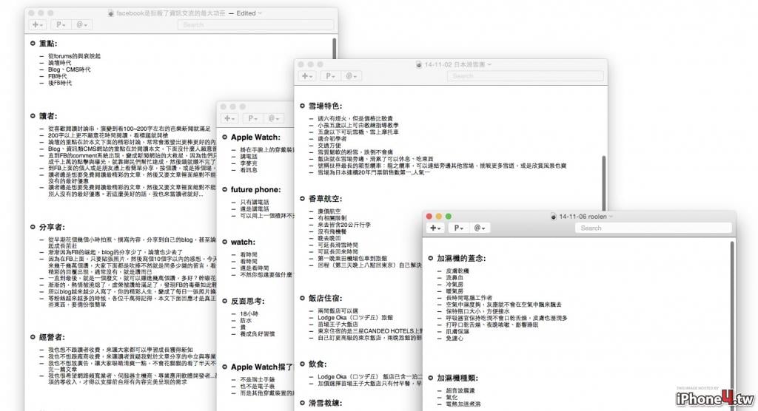Open the + add menu in roolen window
The width and height of the screenshot is (758, 411).
pos(435,228)
